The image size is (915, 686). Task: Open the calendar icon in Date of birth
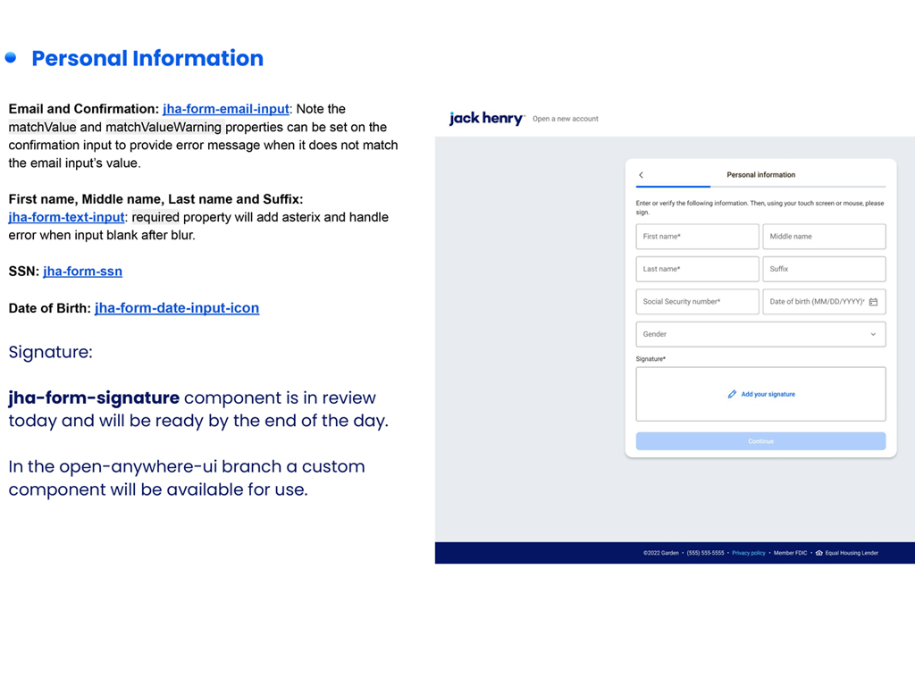873,302
